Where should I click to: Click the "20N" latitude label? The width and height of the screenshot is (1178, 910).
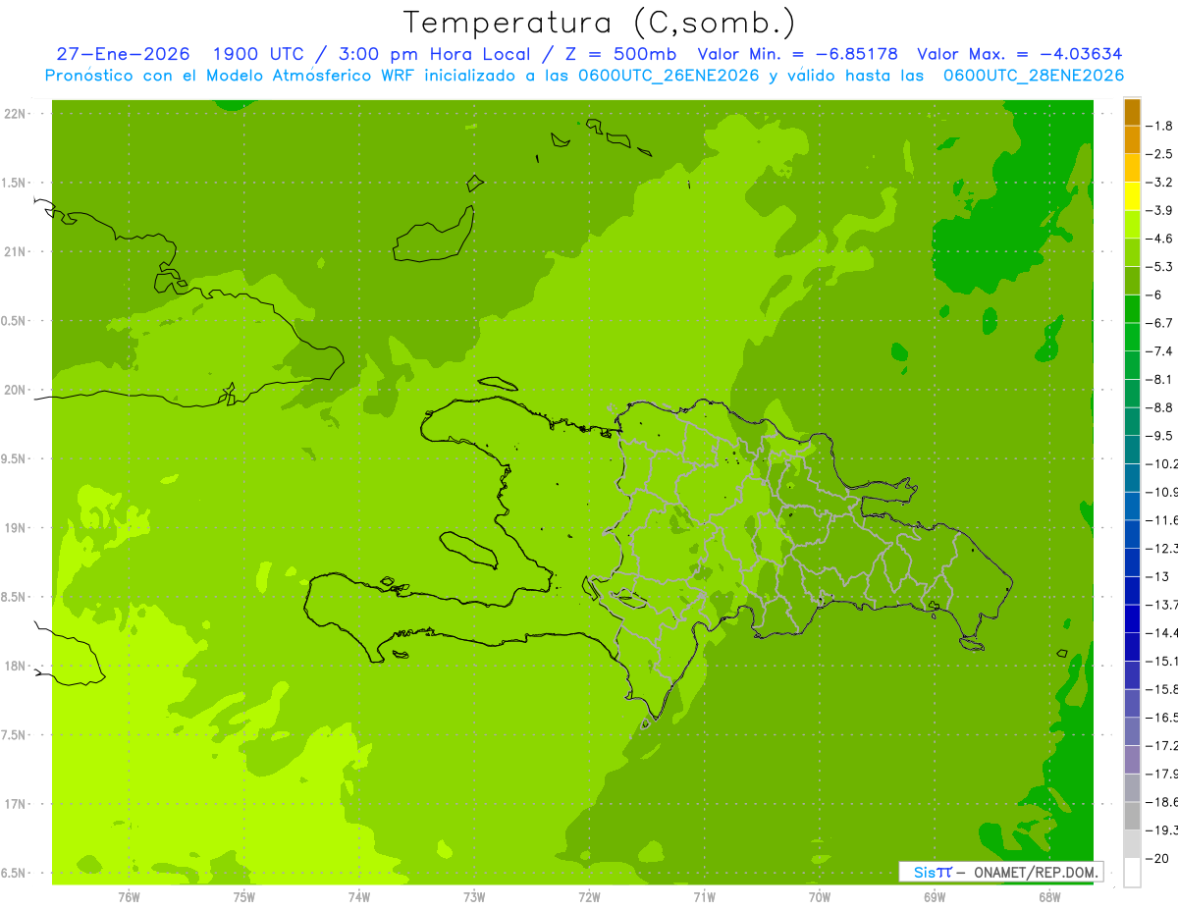pyautogui.click(x=15, y=390)
